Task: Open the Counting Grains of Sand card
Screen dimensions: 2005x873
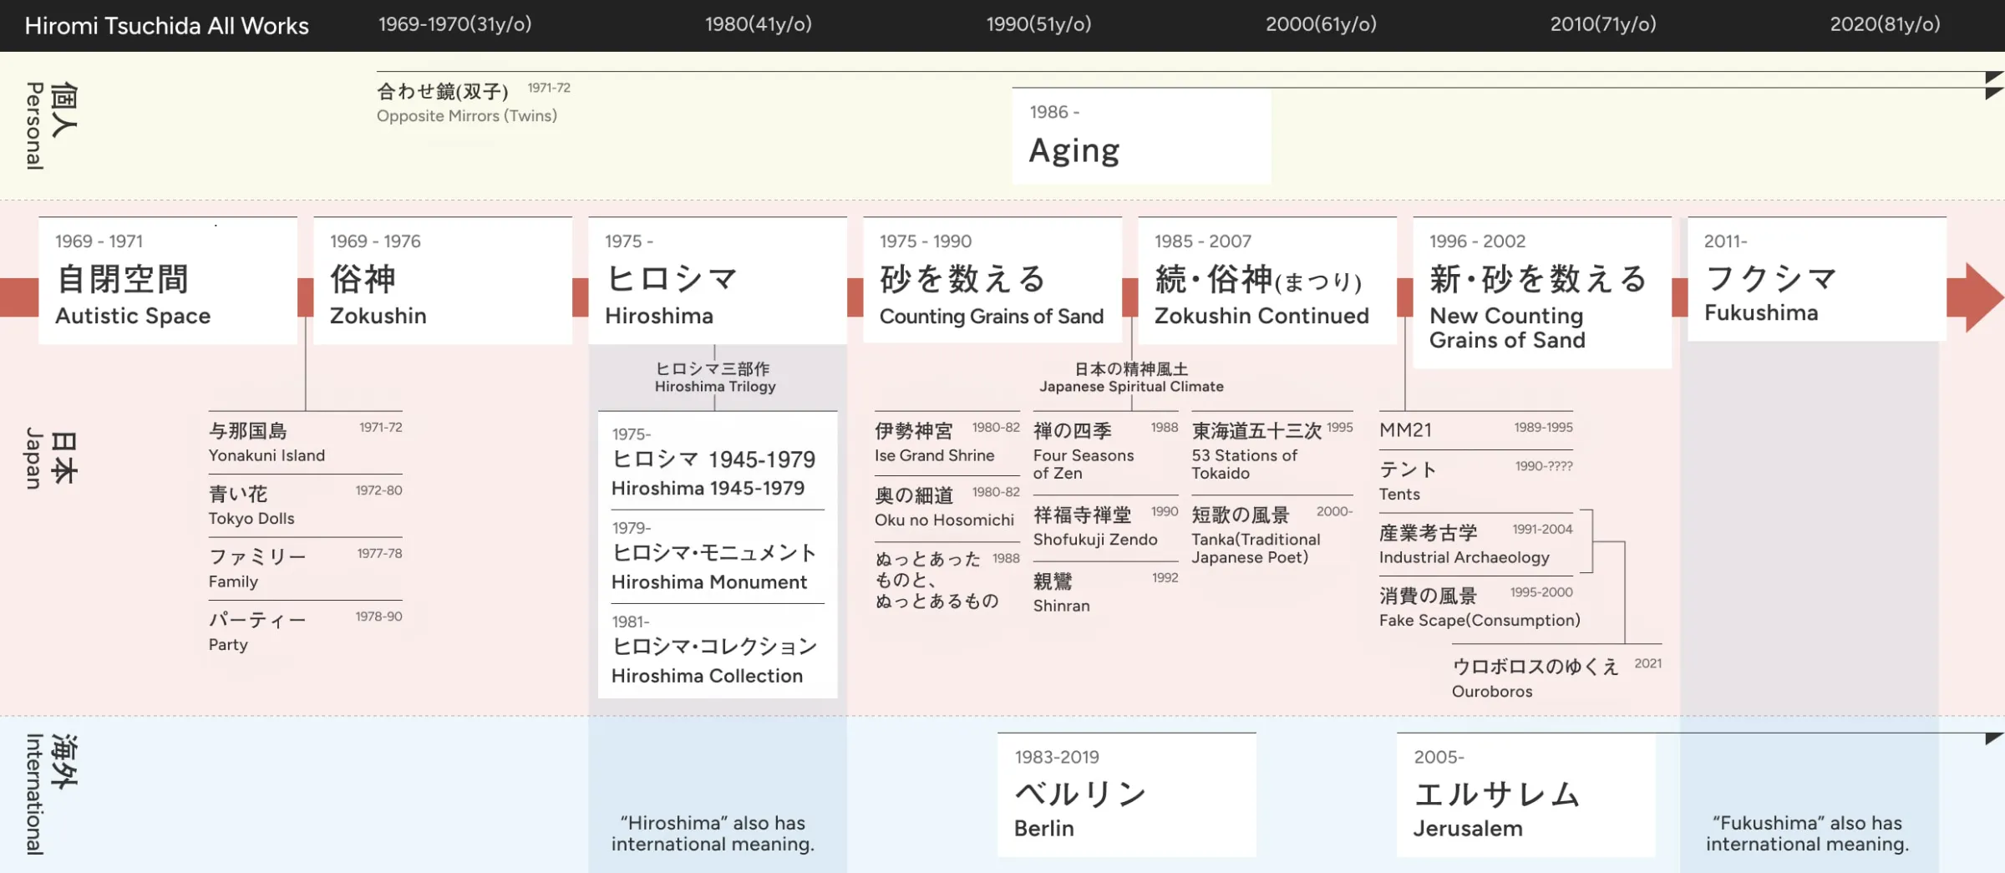Action: click(992, 281)
